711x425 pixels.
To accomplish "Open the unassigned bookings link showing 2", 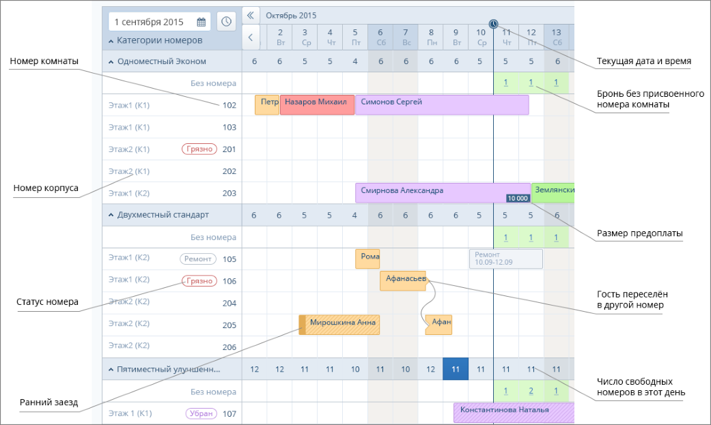I will point(531,392).
